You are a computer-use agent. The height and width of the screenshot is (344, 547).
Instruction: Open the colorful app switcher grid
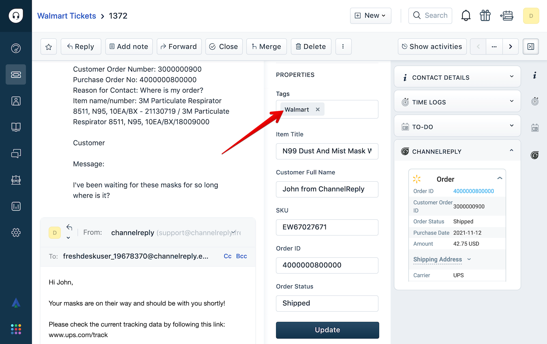coord(16,329)
